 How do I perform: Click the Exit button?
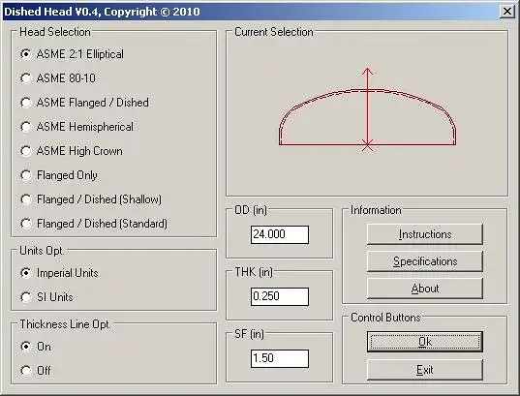tap(425, 370)
